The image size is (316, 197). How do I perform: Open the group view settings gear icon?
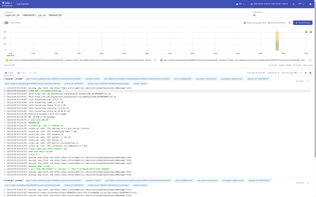(x=310, y=73)
